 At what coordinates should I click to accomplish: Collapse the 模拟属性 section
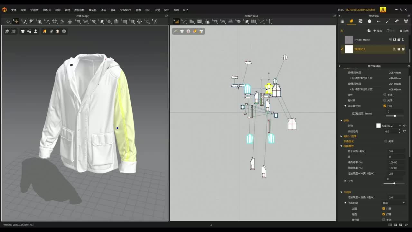click(x=342, y=146)
